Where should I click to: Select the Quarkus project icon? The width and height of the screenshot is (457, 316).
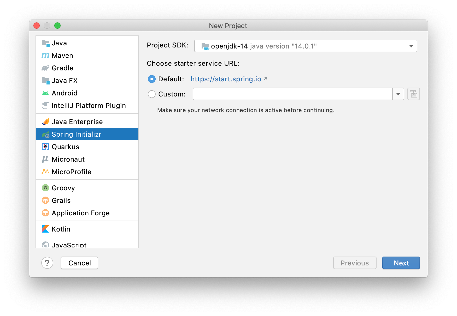click(x=45, y=147)
